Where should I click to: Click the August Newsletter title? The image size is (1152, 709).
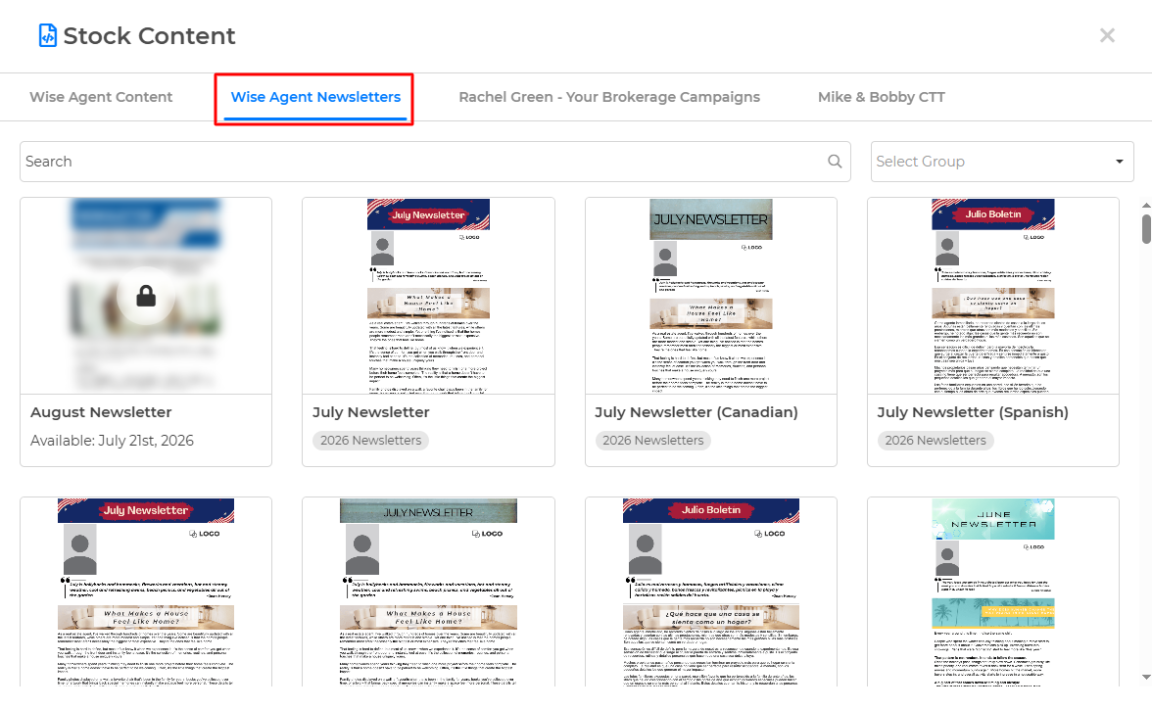click(101, 412)
